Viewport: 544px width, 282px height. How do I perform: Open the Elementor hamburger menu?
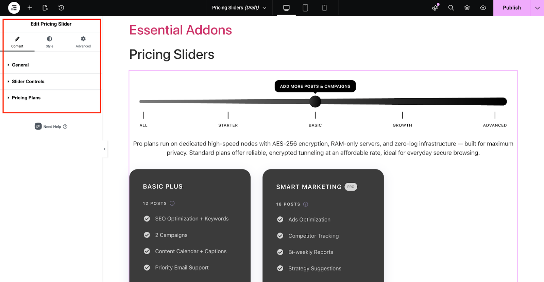click(x=14, y=7)
